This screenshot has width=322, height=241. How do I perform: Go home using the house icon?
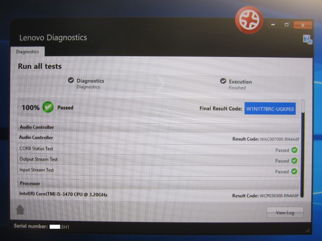coord(20,209)
